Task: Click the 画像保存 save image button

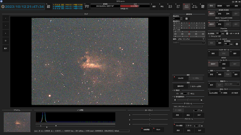Action: 180,86
